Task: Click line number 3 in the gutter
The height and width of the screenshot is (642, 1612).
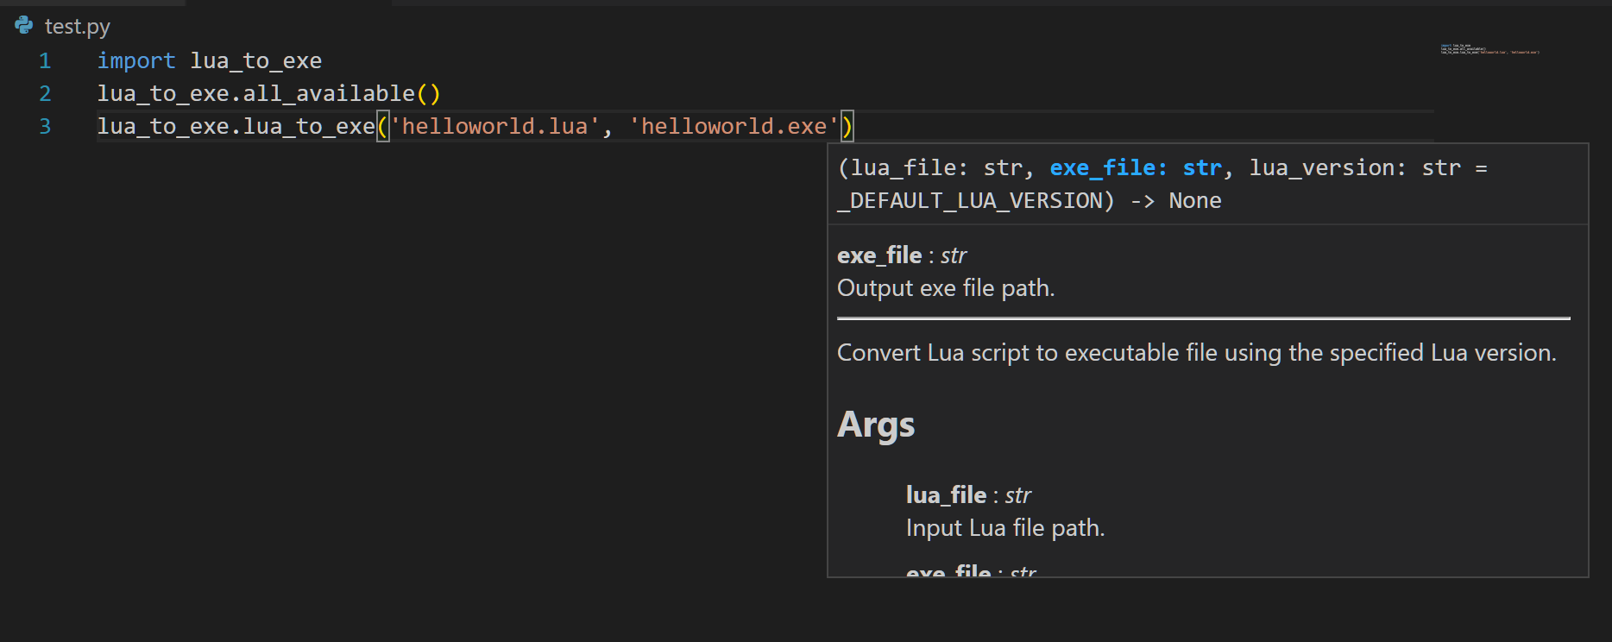Action: pos(45,127)
